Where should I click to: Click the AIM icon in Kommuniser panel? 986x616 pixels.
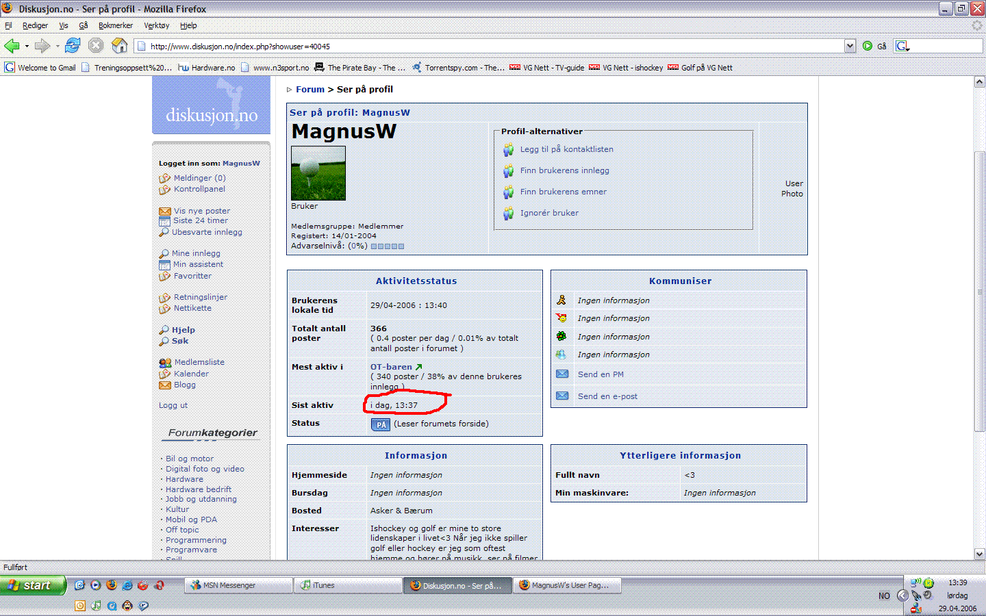click(561, 300)
